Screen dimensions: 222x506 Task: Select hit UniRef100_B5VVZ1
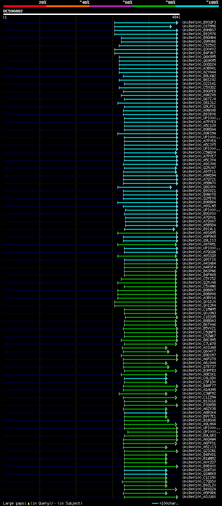click(x=199, y=329)
